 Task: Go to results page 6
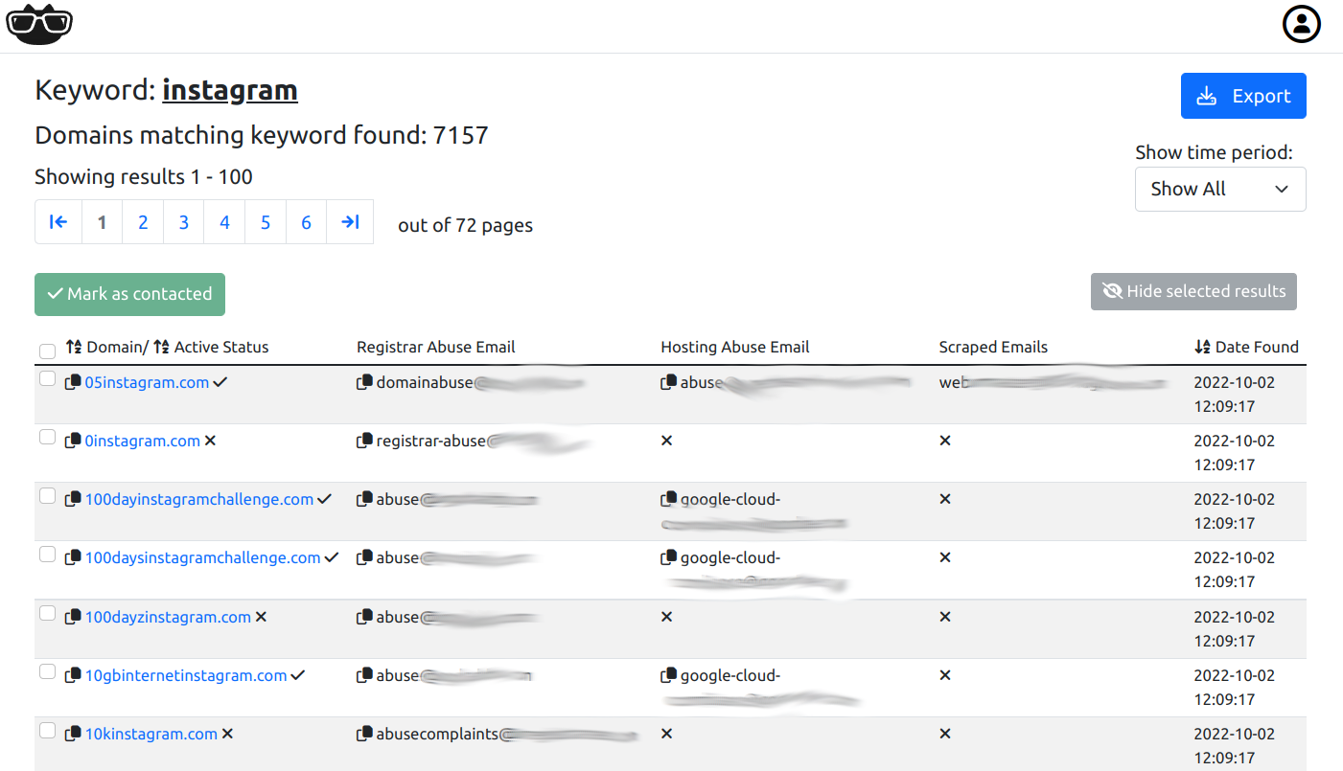[x=307, y=222]
